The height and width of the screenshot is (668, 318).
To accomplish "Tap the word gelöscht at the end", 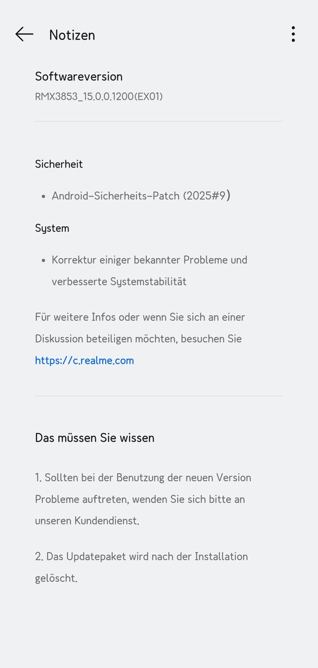I will [x=56, y=578].
